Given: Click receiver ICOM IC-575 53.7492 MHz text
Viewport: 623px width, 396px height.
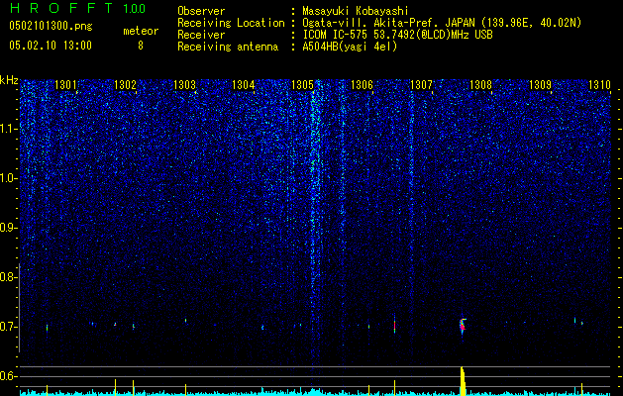Looking at the screenshot, I should pyautogui.click(x=398, y=35).
